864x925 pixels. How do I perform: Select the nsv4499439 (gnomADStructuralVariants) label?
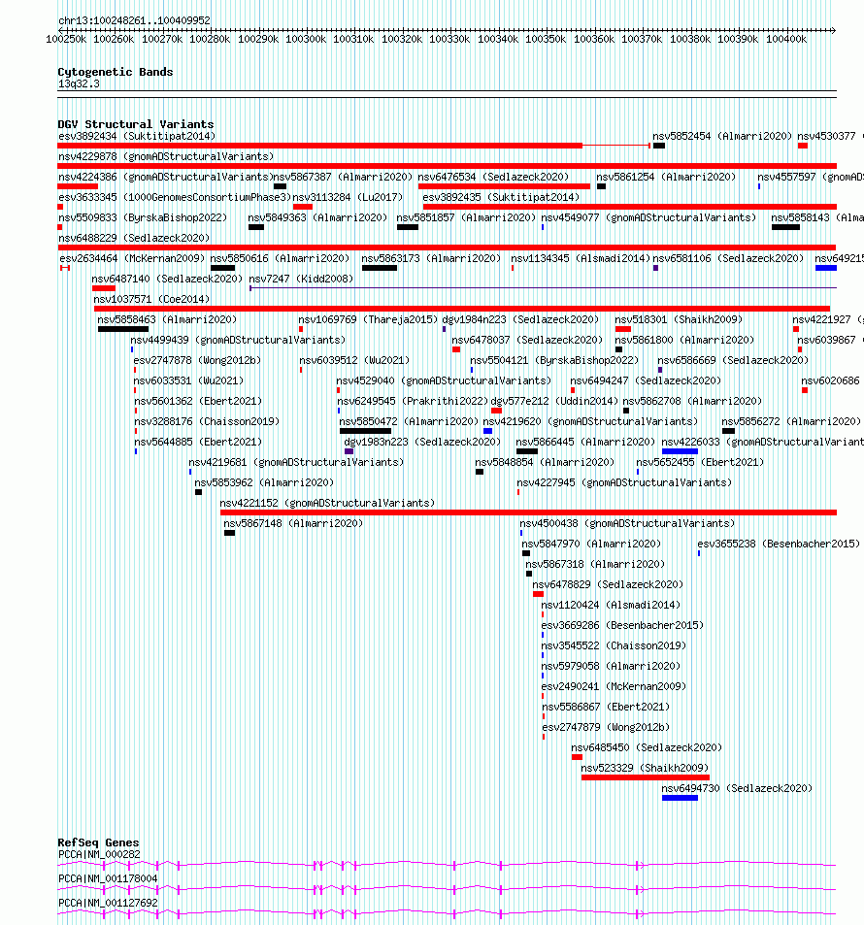238,341
